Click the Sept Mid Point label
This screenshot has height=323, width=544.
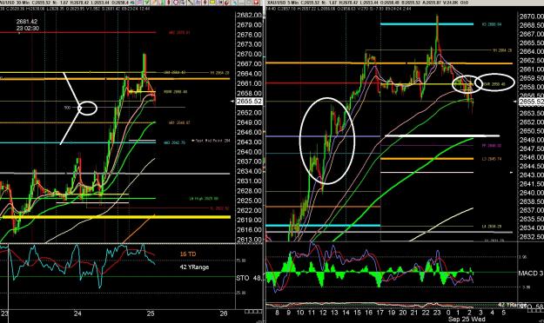pos(212,141)
